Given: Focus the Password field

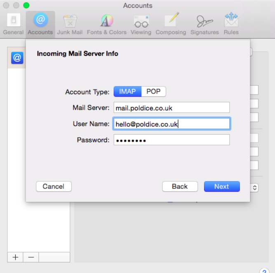Looking at the screenshot, I should pos(171,140).
